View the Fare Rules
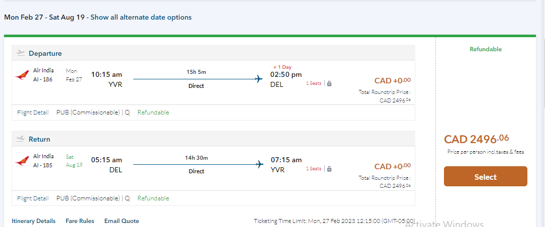This screenshot has width=545, height=227. click(80, 221)
